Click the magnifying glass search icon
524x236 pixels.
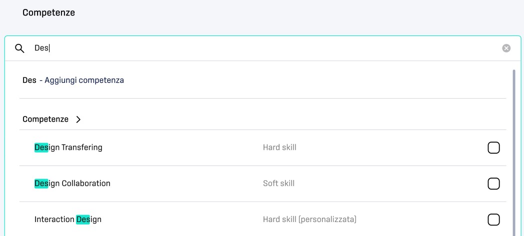tap(19, 49)
